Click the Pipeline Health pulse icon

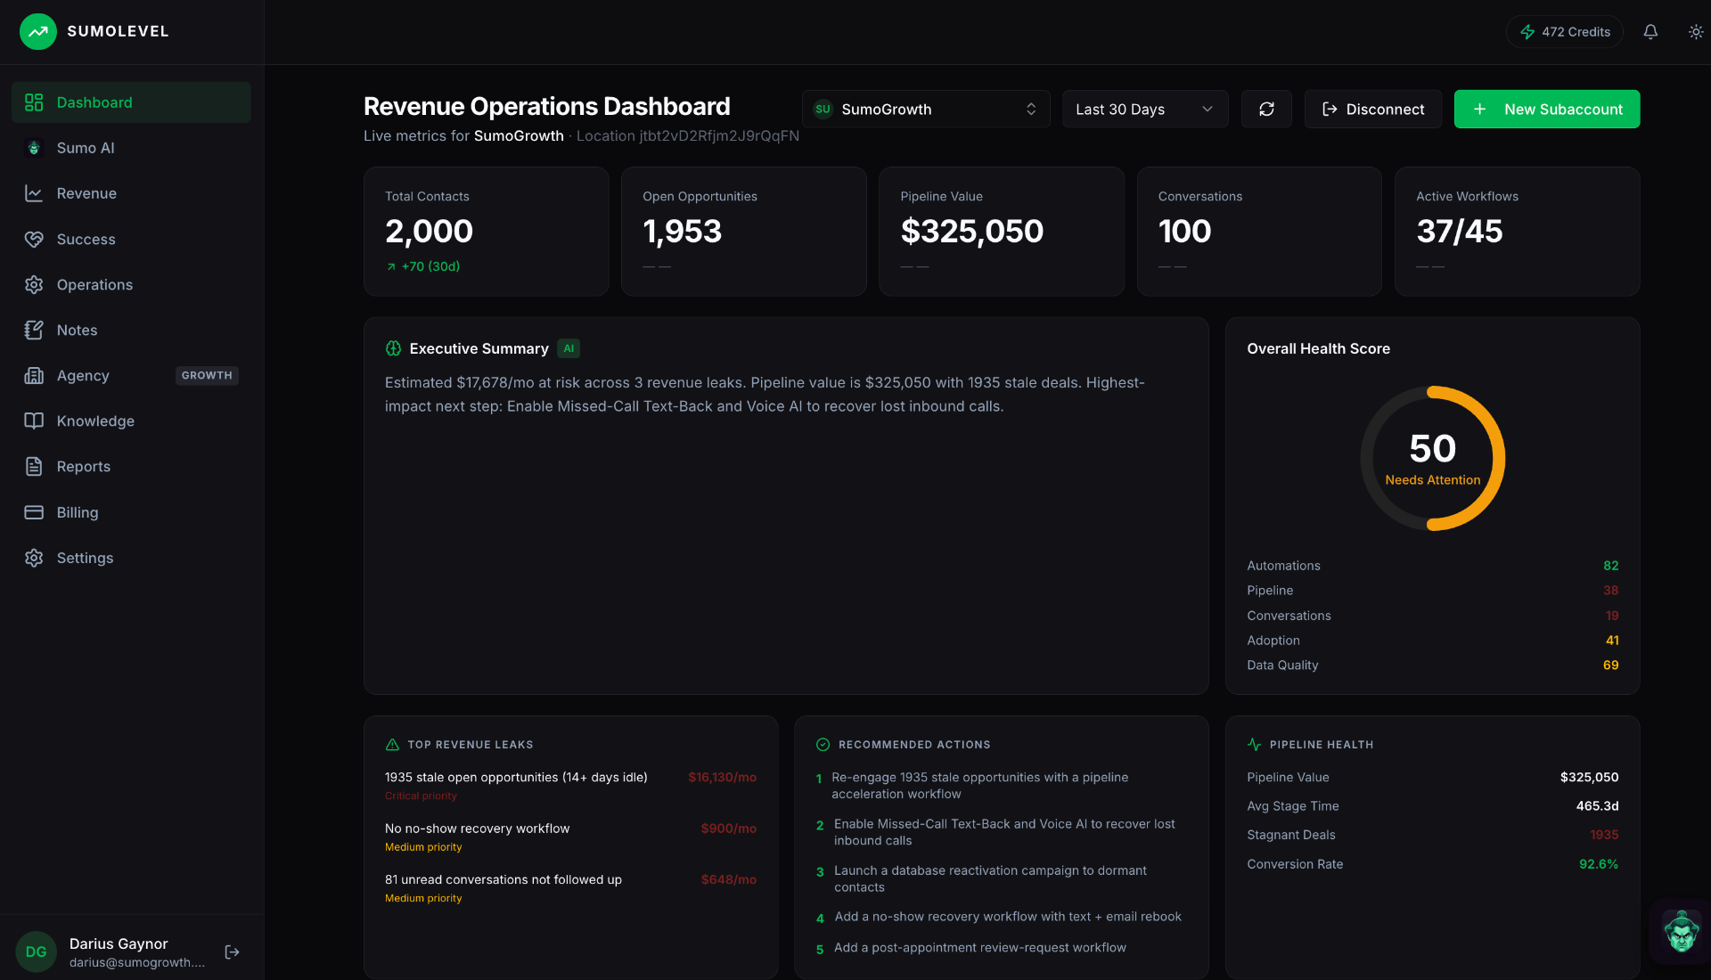pos(1254,745)
